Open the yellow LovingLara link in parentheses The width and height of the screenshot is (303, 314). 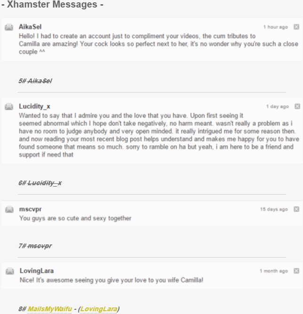[x=99, y=309]
